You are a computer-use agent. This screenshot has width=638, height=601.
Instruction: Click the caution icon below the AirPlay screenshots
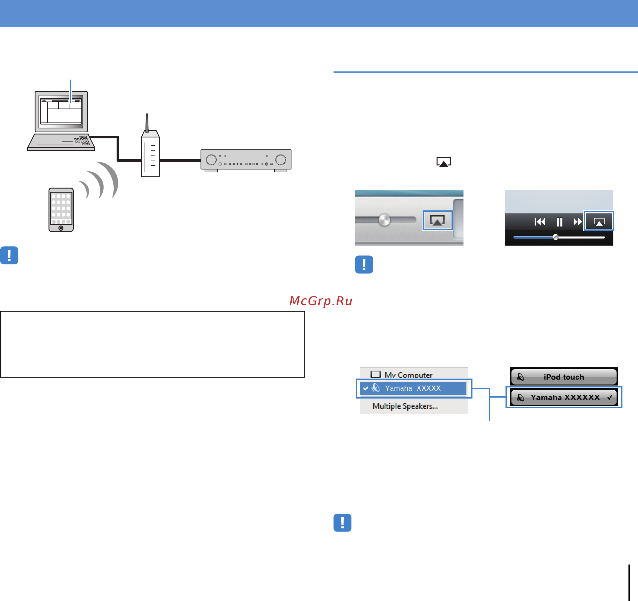point(364,264)
